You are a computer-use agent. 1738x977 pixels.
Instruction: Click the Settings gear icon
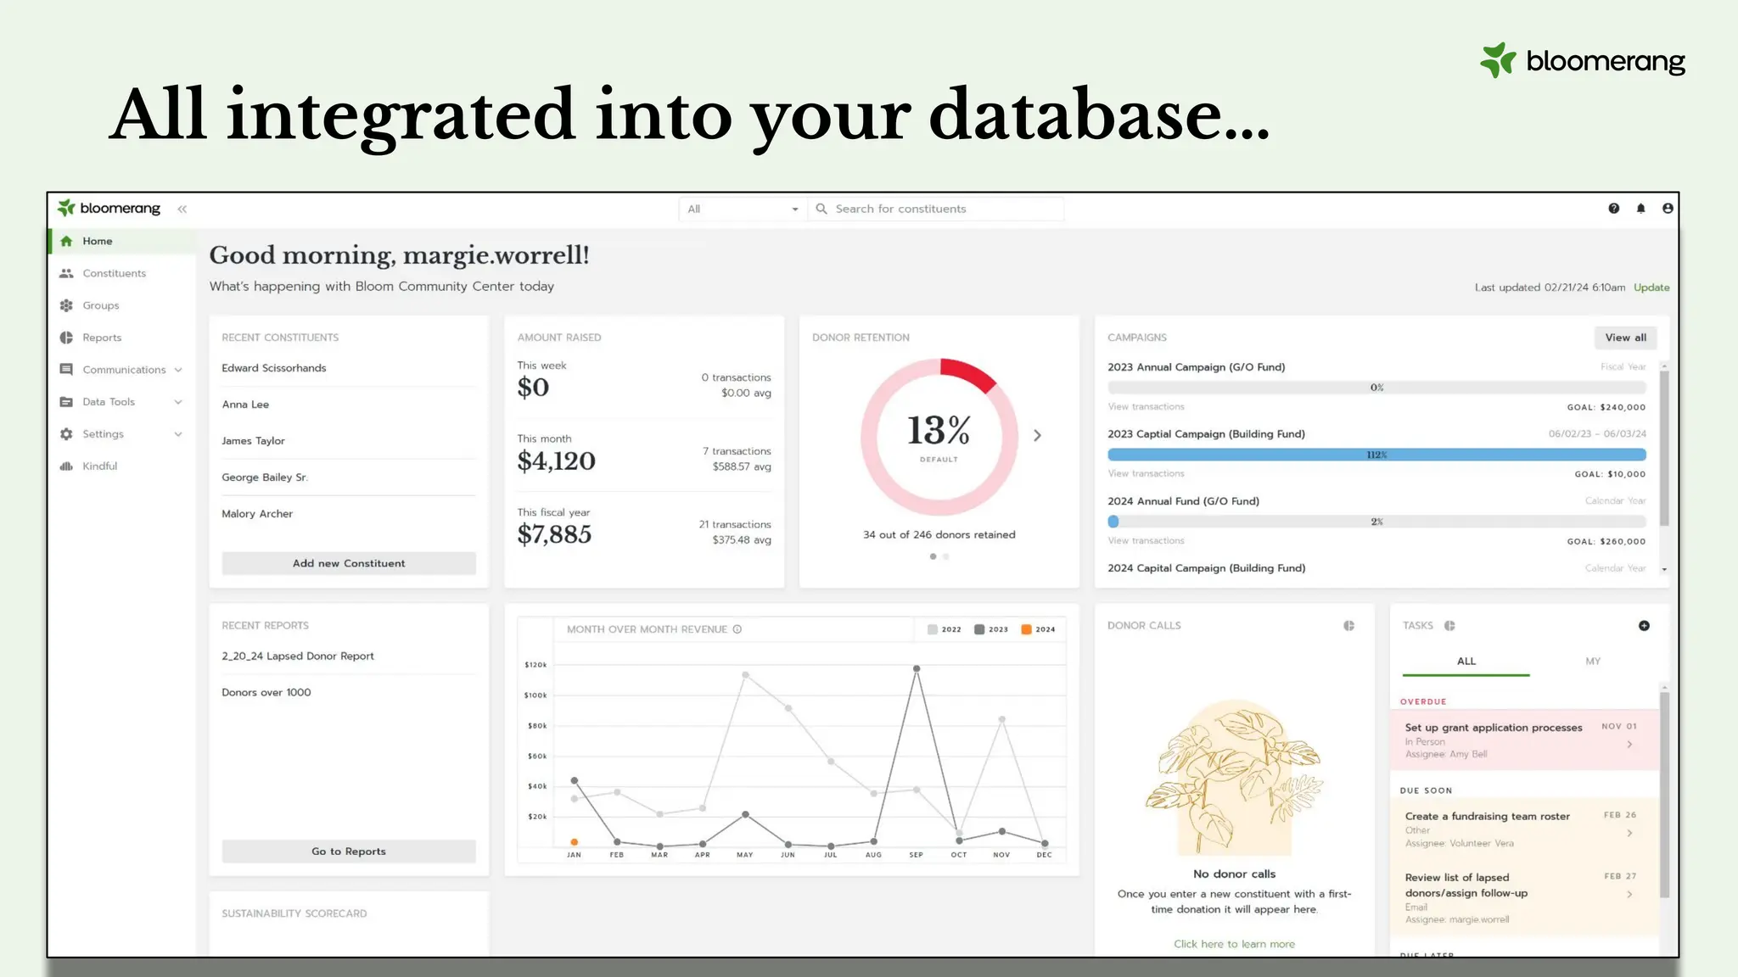click(x=66, y=434)
